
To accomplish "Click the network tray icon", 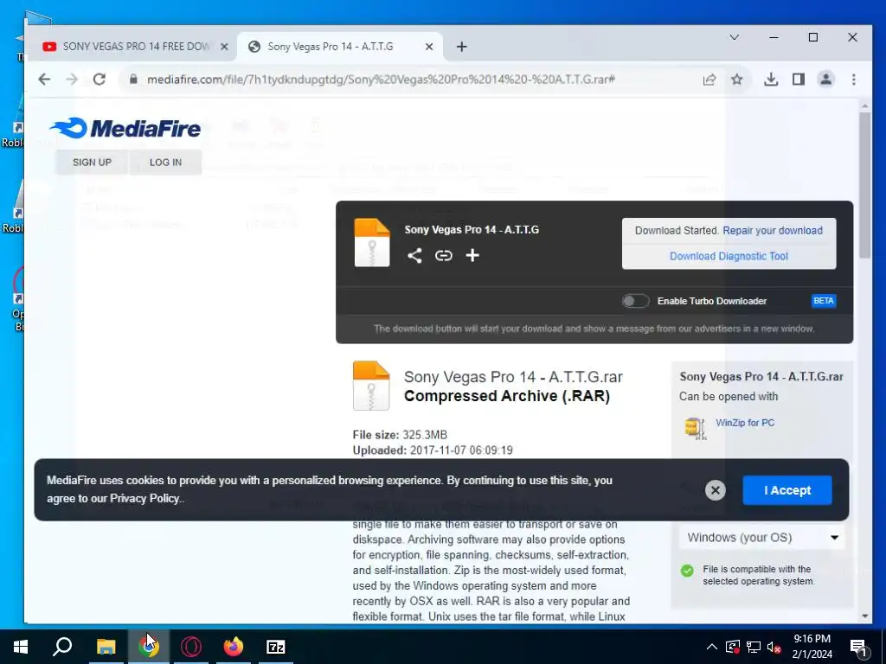I will 754,647.
